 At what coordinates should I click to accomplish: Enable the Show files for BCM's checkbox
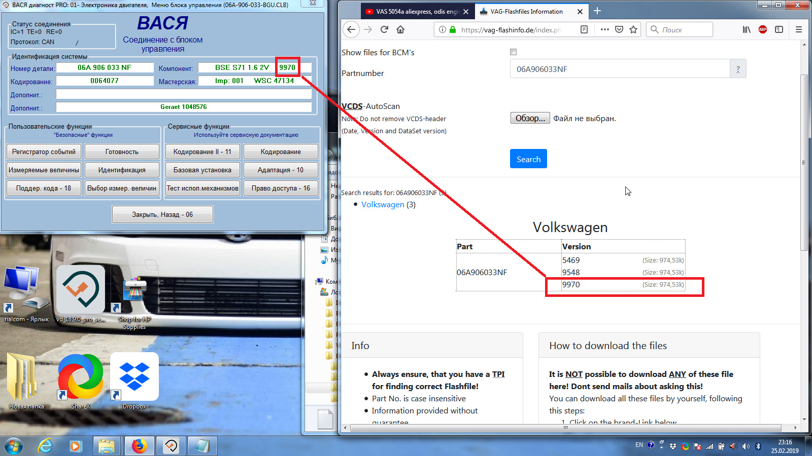(513, 52)
